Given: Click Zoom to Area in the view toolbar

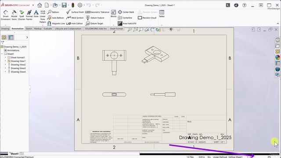Looking at the screenshot, I should click(x=136, y=29).
